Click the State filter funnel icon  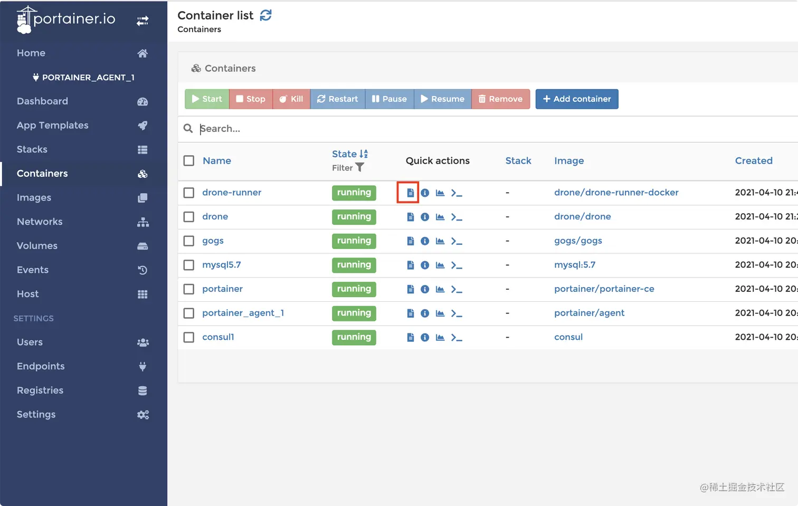pyautogui.click(x=360, y=167)
